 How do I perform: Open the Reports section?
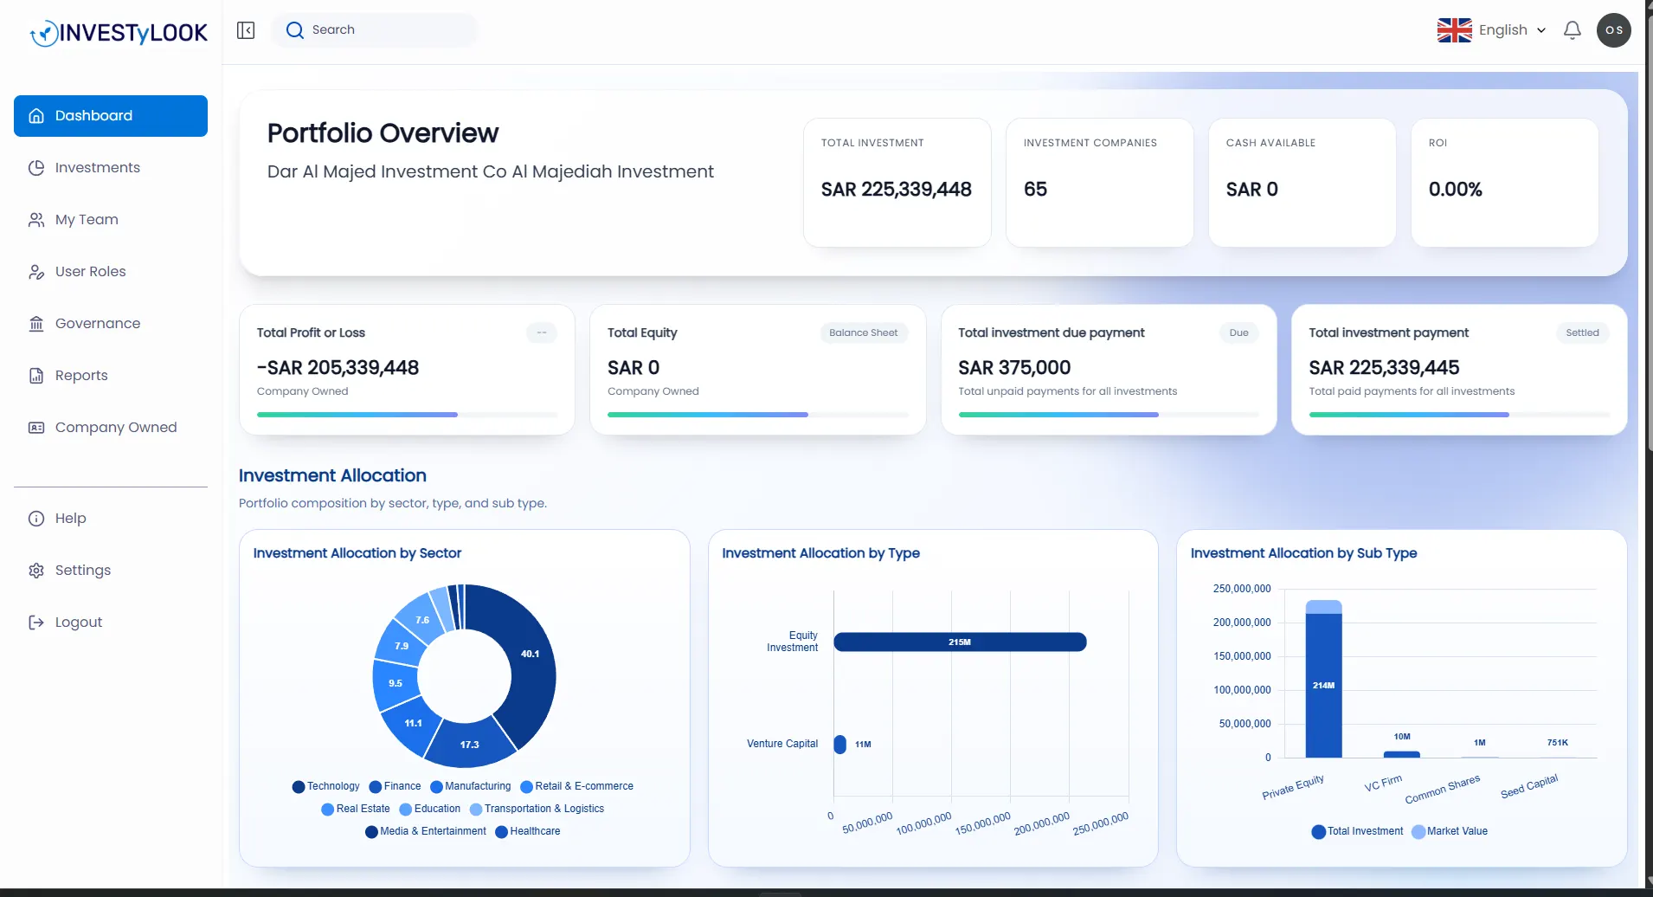[111, 376]
